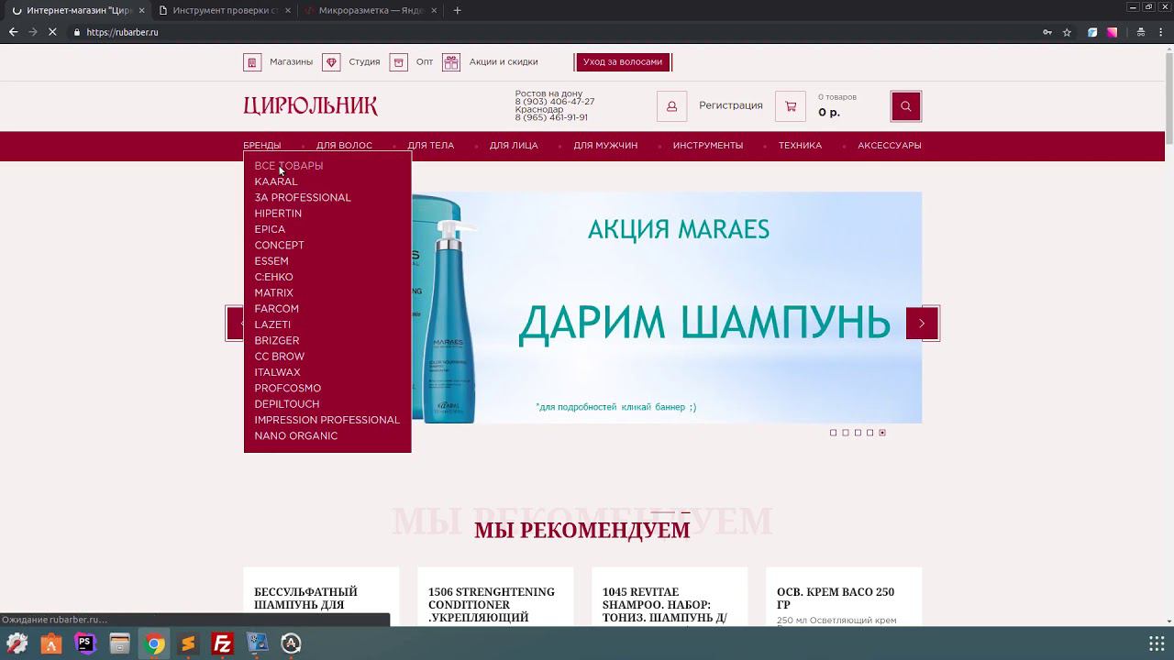Click the box icon beside Опт
Image resolution: width=1174 pixels, height=660 pixels.
pyautogui.click(x=398, y=62)
